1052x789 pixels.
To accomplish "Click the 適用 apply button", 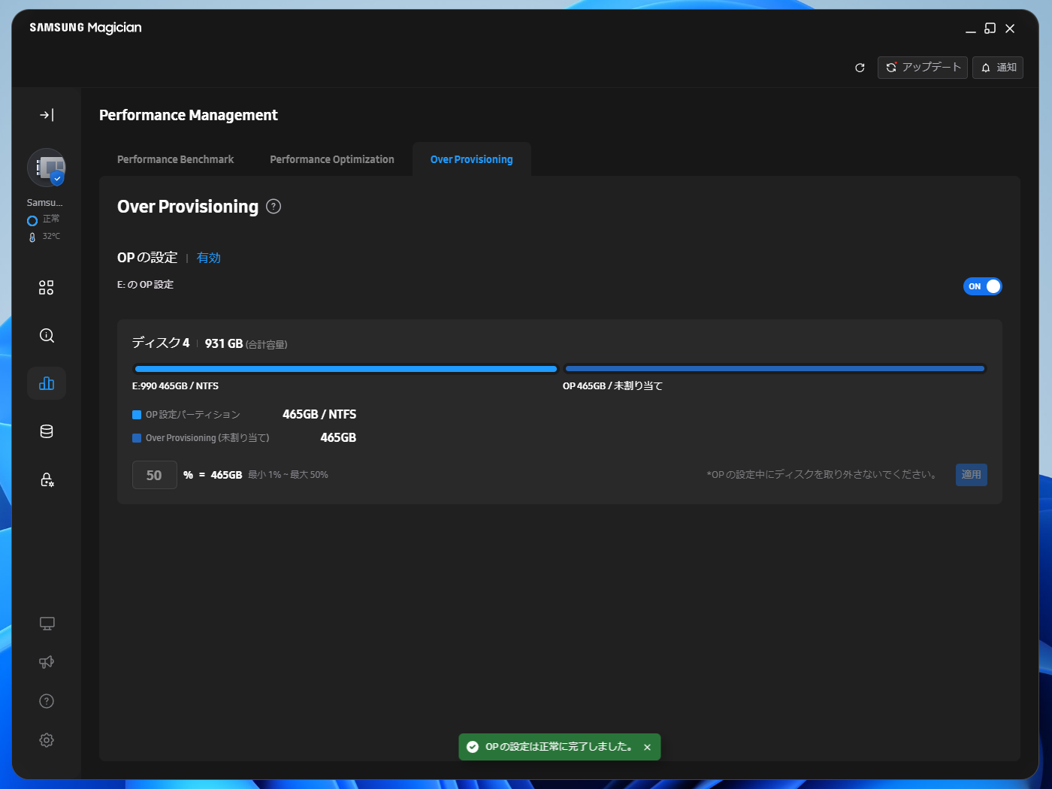I will point(972,475).
